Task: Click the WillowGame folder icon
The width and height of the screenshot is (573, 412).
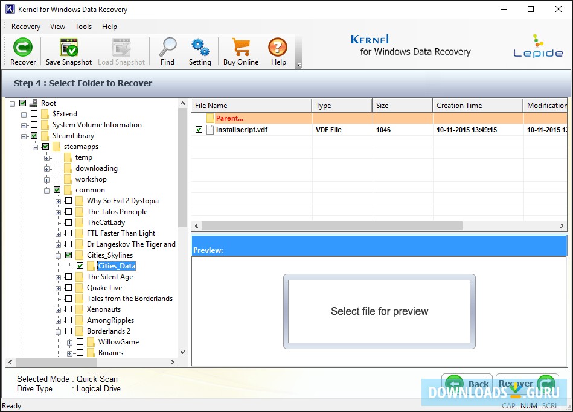Action: click(x=91, y=342)
